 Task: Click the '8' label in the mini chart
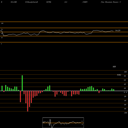[82, 121]
